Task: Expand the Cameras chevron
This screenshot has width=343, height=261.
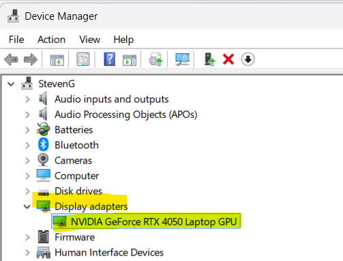Action: coord(27,161)
